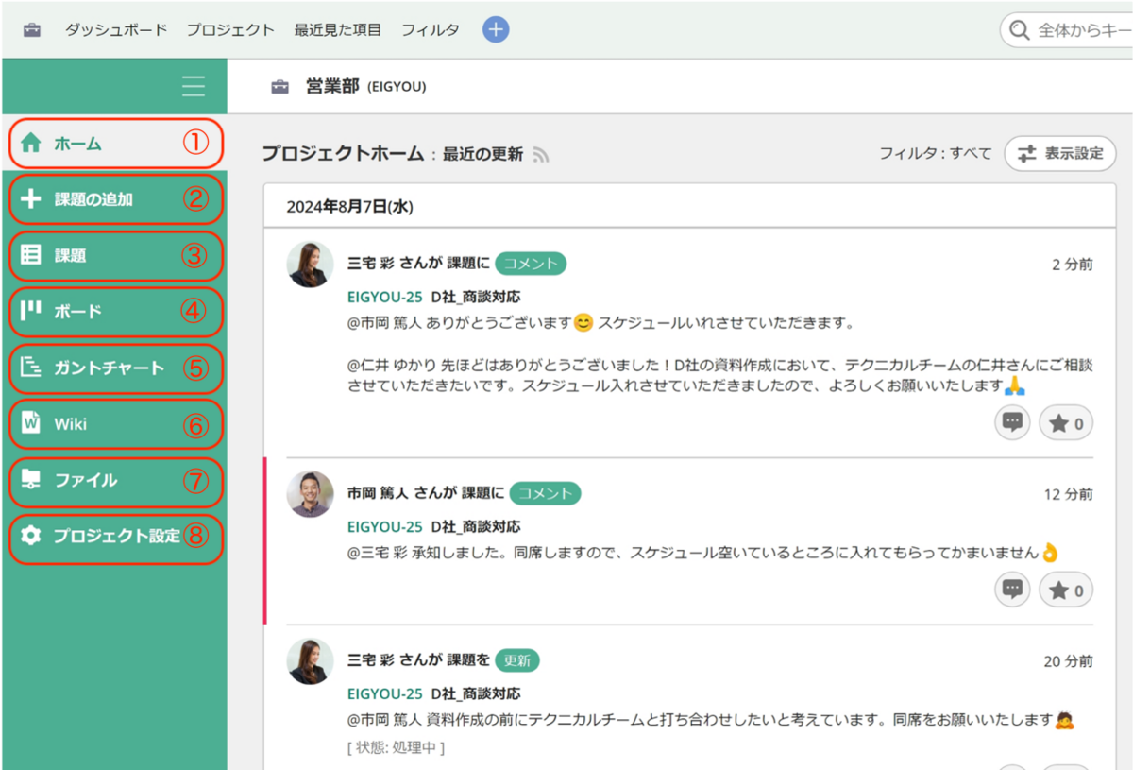Open the 表示設定 button

click(1059, 153)
